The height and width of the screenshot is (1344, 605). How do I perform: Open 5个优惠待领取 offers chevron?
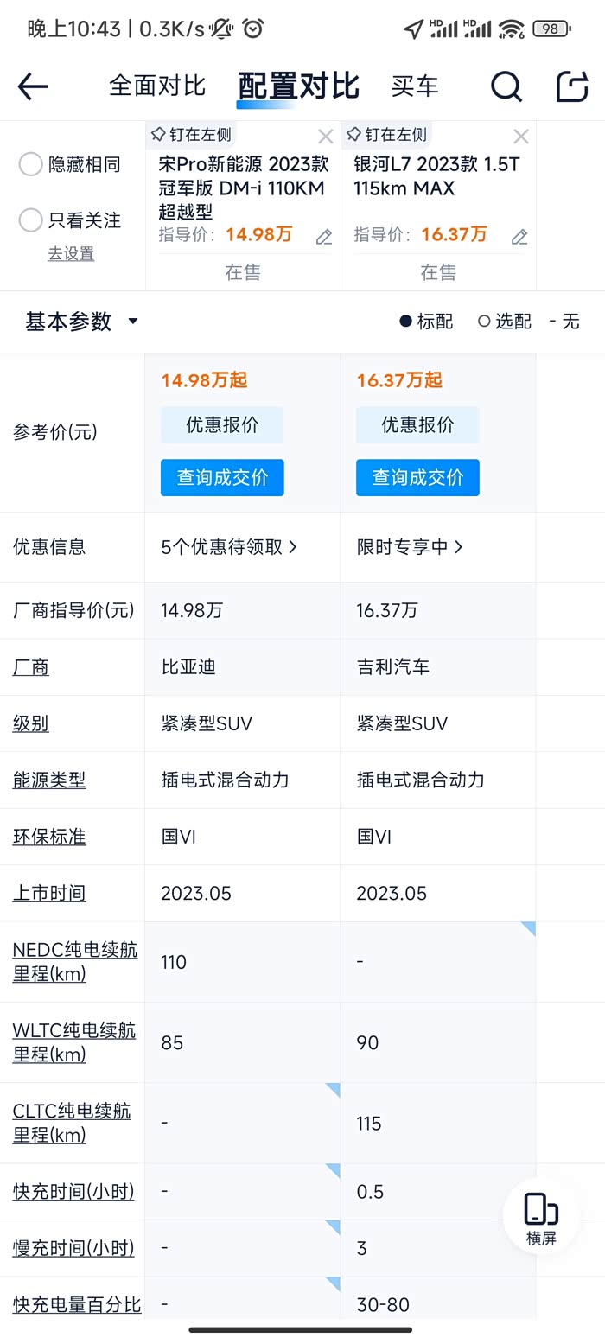coord(229,547)
